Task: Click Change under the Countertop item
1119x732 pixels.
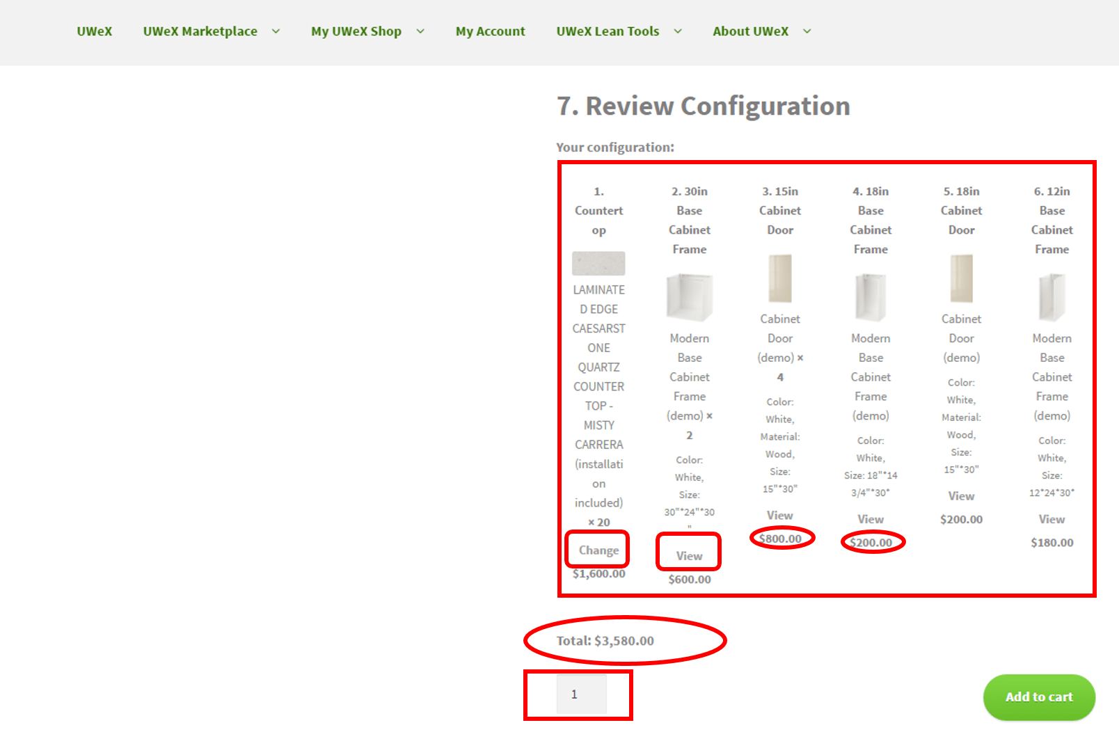Action: 598,550
